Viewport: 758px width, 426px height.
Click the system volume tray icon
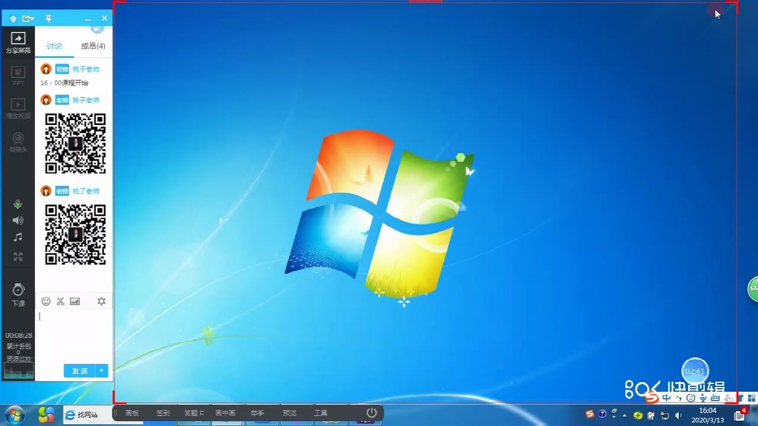pyautogui.click(x=678, y=415)
